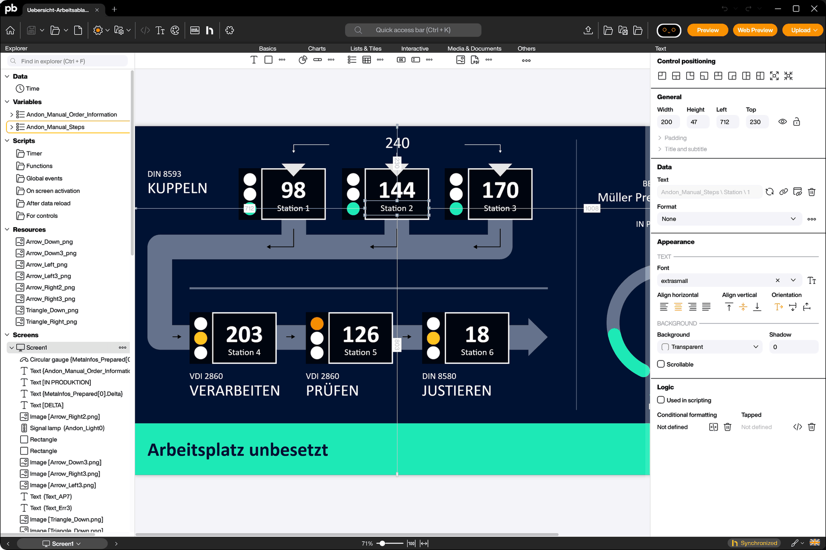This screenshot has width=826, height=550.
Task: Insert a Text control from Basics
Action: [254, 60]
